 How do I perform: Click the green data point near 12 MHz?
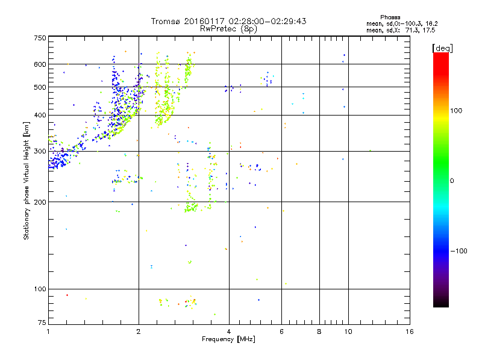pos(370,151)
